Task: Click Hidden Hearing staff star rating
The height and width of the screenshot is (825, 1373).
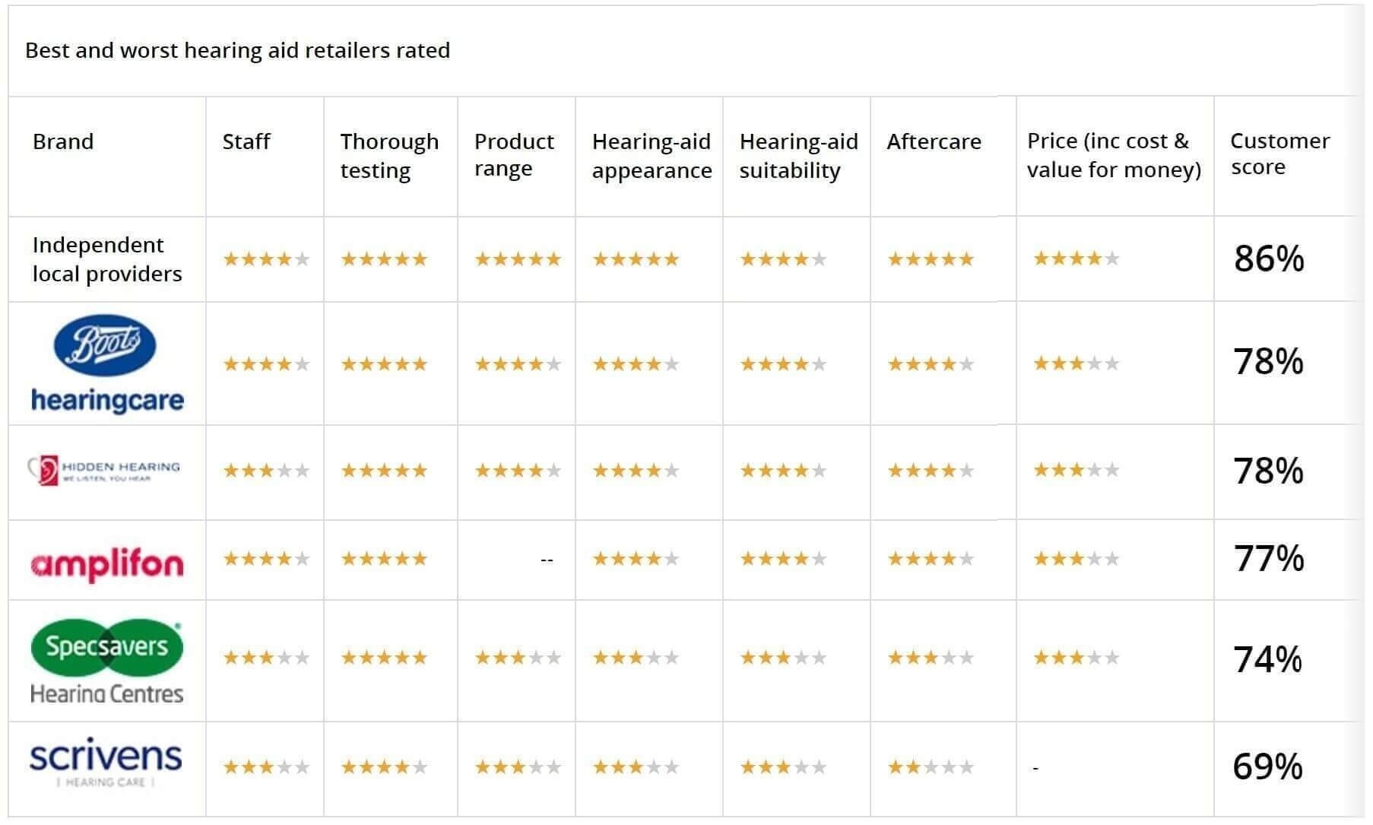Action: click(x=266, y=471)
